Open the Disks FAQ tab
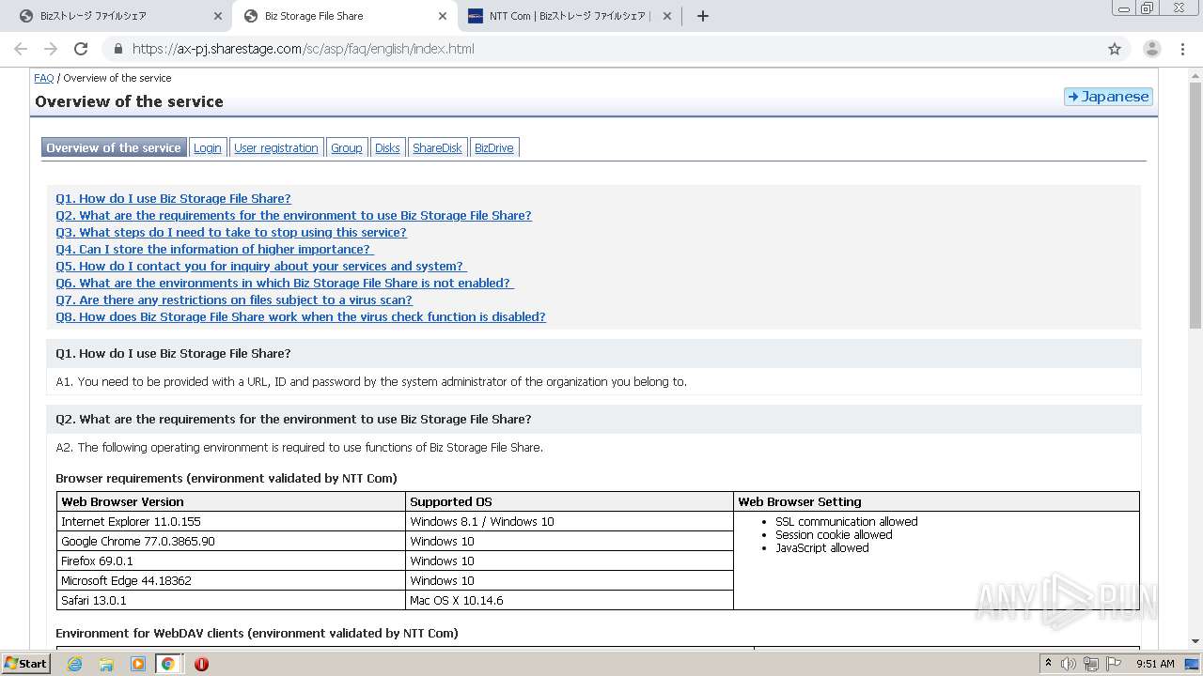The height and width of the screenshot is (676, 1203). point(387,147)
